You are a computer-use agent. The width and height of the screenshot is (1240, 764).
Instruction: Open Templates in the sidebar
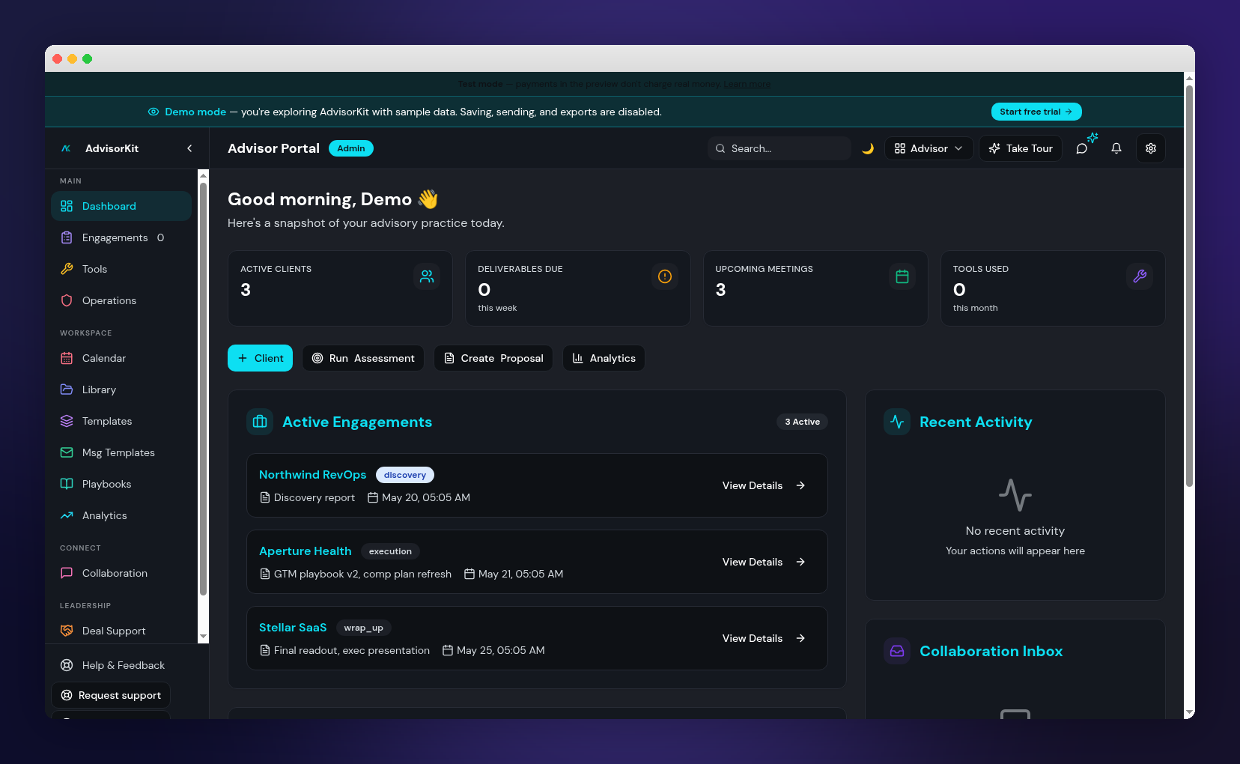121,421
